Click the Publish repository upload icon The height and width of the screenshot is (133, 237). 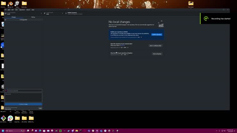[66, 13]
